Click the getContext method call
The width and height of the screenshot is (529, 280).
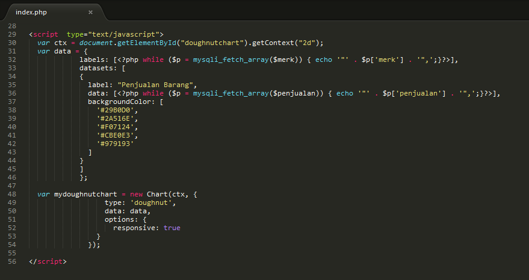click(274, 43)
